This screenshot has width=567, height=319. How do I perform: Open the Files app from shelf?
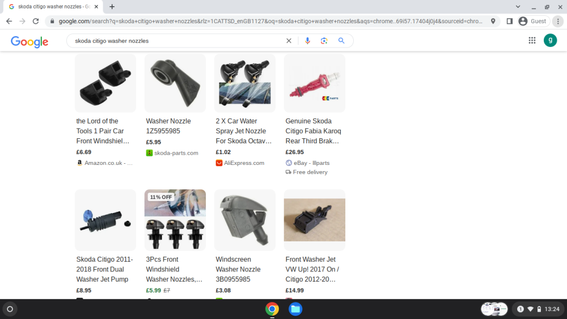[295, 309]
